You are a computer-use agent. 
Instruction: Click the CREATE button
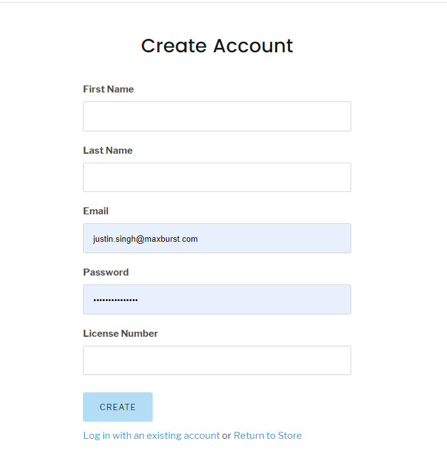click(x=117, y=407)
